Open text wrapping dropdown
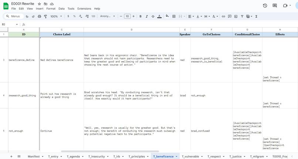 [207, 16]
